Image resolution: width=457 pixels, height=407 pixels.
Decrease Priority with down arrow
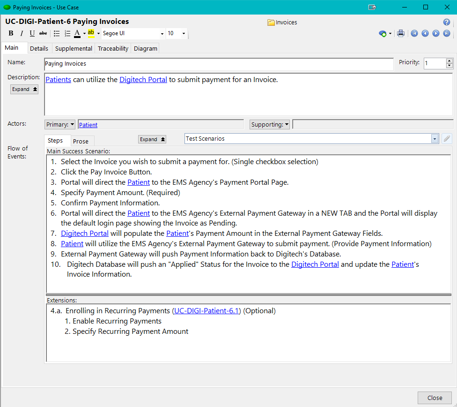(x=450, y=66)
